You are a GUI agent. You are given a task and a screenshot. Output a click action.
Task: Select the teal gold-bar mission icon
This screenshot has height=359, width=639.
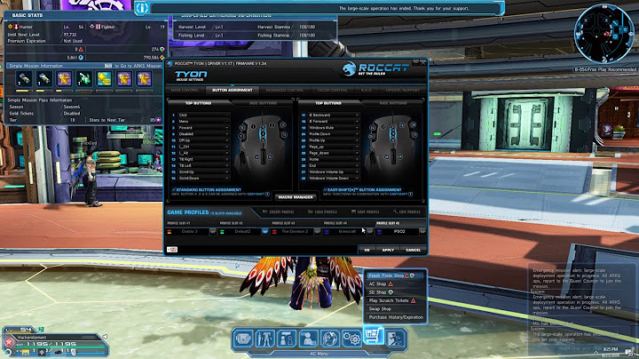[104, 78]
